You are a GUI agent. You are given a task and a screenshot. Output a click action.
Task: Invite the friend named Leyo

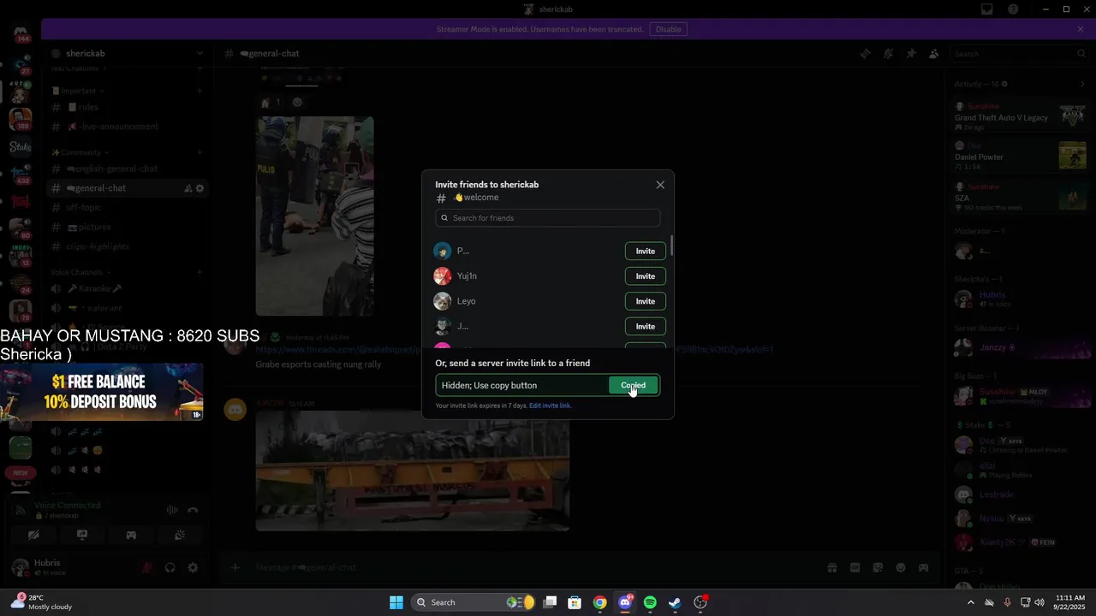[645, 301]
